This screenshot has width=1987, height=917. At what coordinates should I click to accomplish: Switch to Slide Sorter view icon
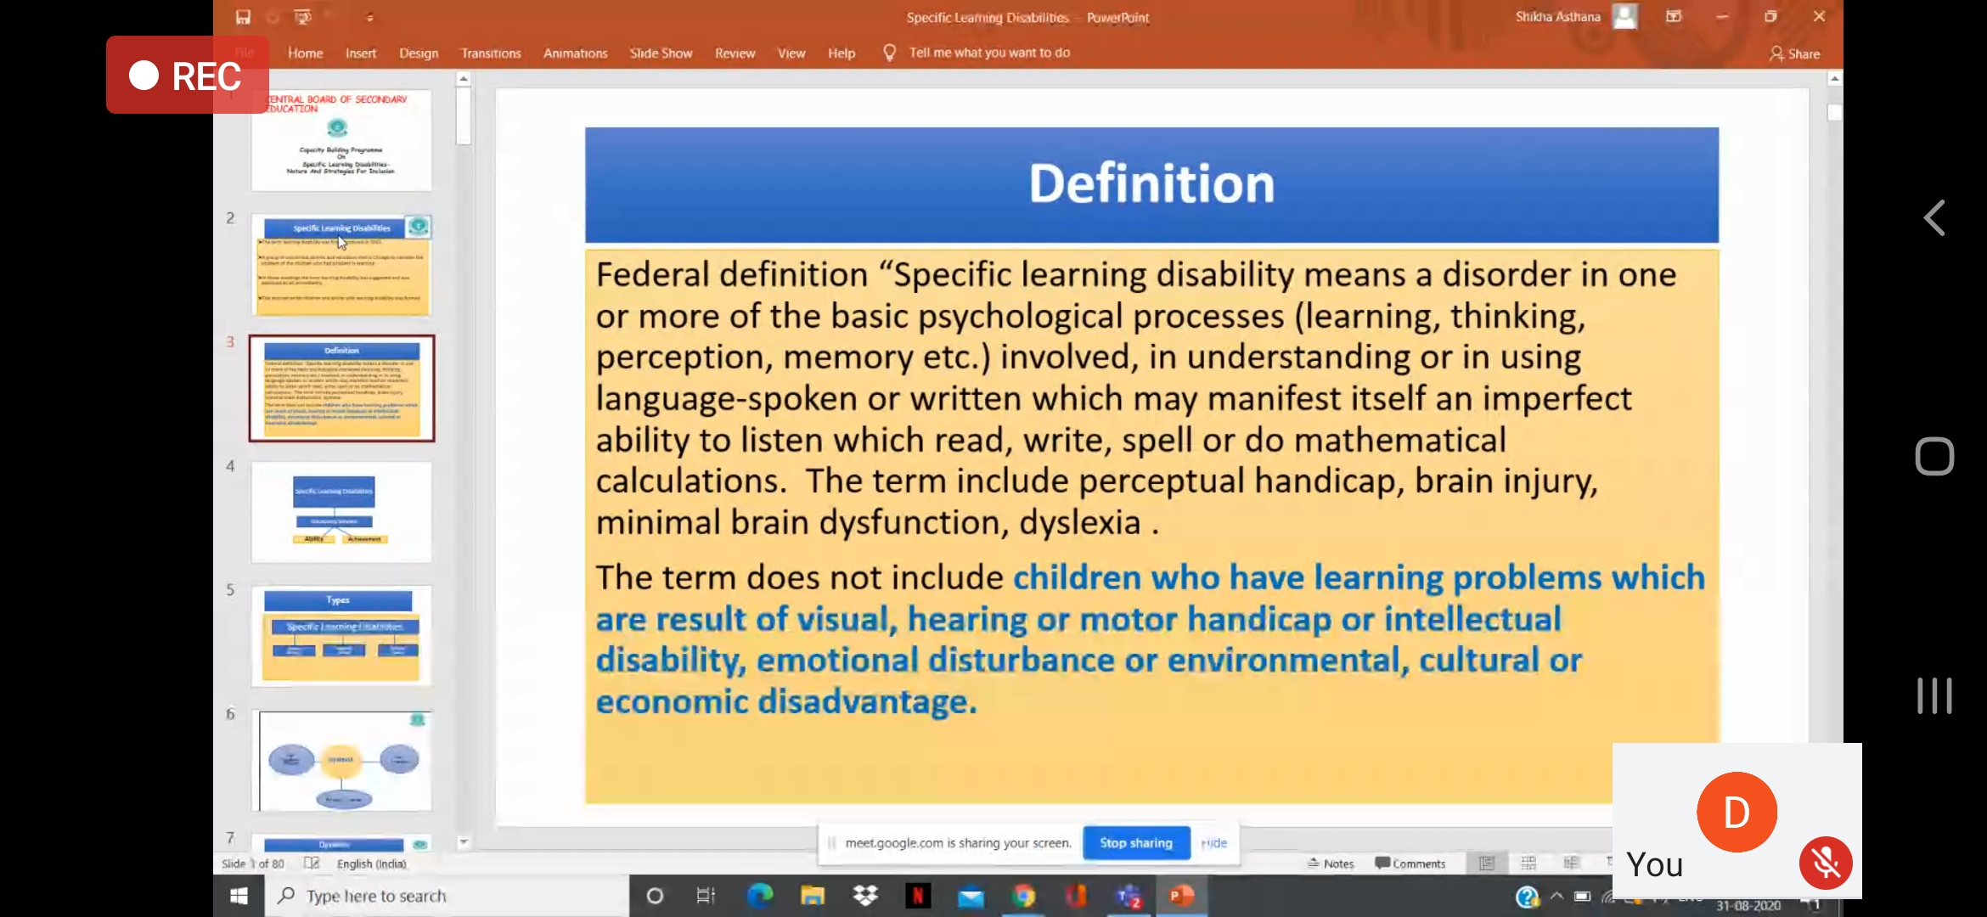(x=1528, y=864)
